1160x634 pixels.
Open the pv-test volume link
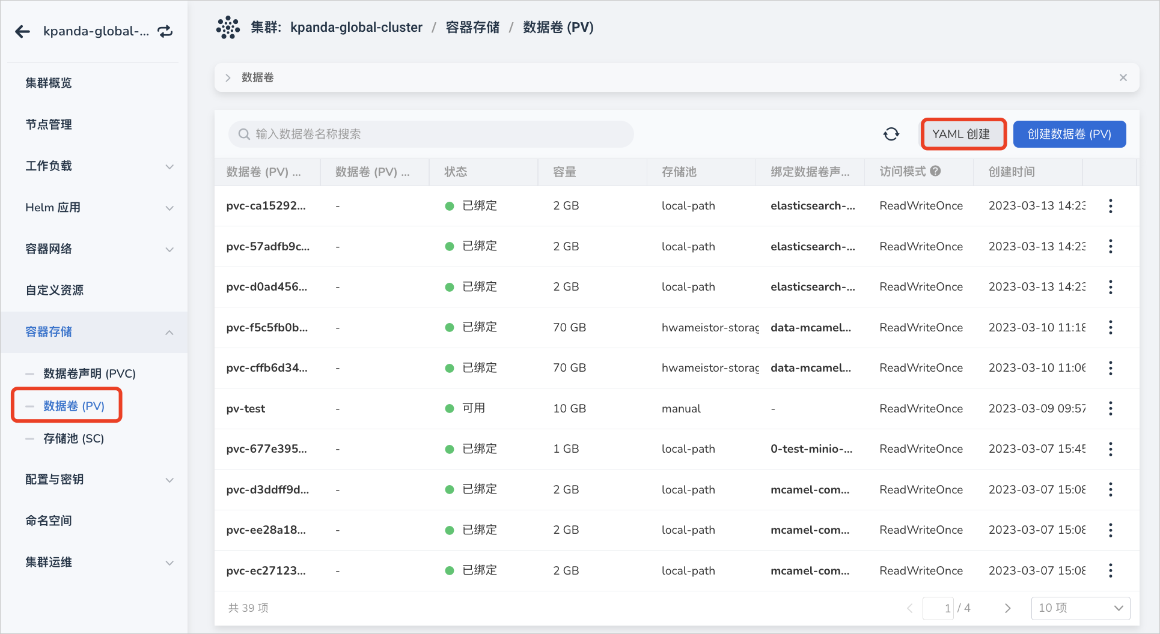(x=246, y=408)
